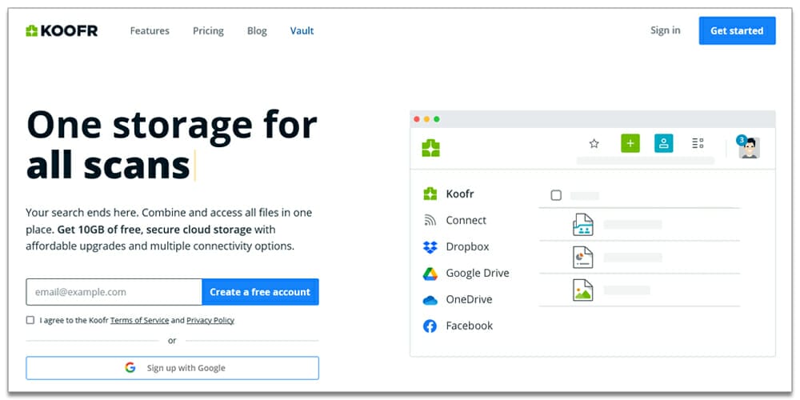
Task: Click the Google Drive logo icon
Action: [430, 274]
